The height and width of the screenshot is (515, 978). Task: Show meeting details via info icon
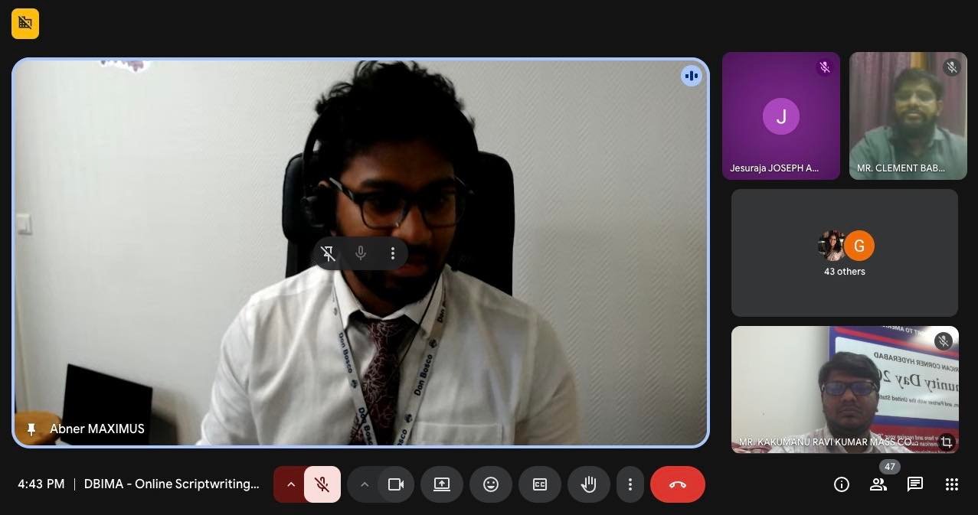(x=842, y=484)
